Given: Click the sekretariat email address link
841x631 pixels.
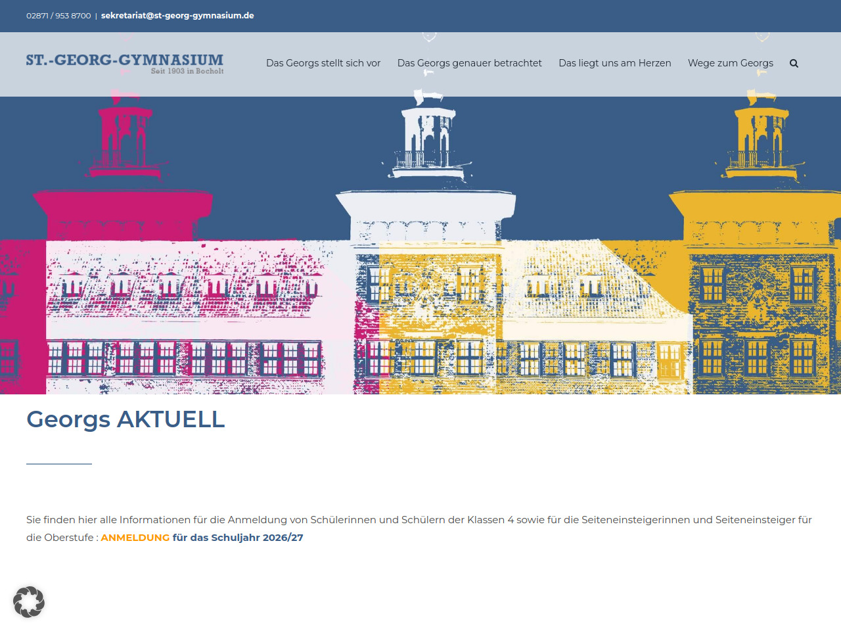Looking at the screenshot, I should [177, 16].
